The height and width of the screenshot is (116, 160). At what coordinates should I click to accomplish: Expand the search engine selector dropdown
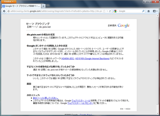tap(116, 11)
